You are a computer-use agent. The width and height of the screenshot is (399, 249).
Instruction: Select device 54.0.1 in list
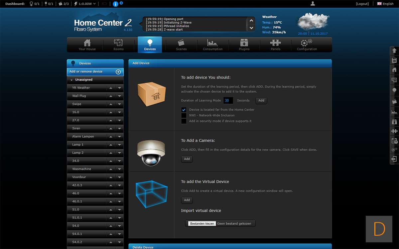coord(77,234)
